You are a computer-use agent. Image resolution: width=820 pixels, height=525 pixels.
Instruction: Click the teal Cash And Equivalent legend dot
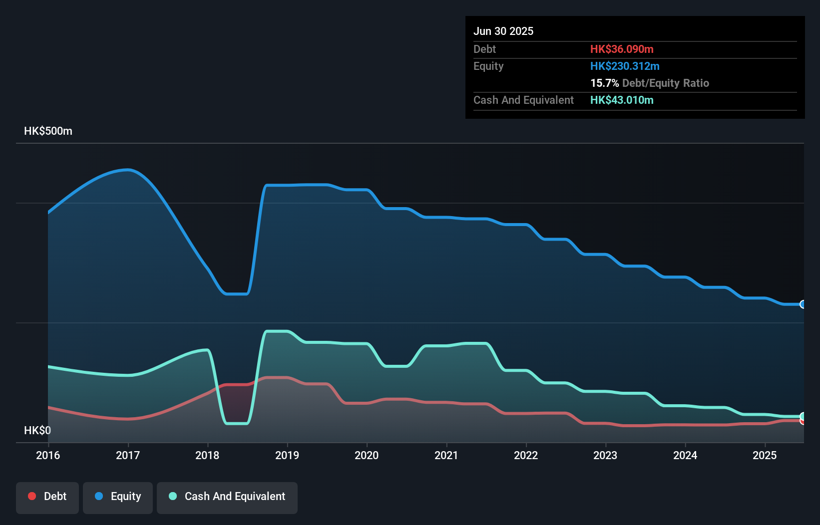pos(172,496)
